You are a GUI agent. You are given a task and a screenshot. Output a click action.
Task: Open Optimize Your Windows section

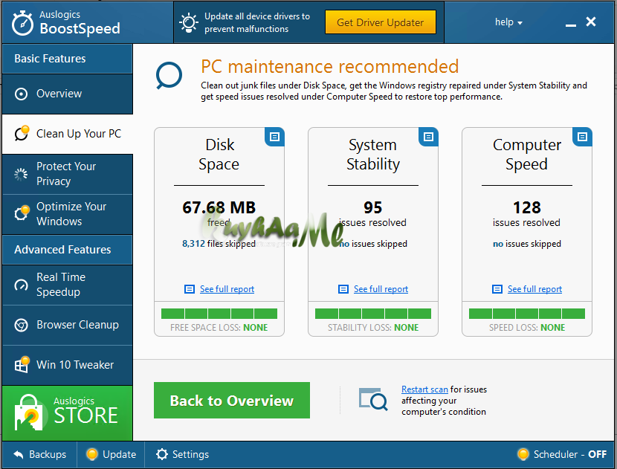(68, 214)
